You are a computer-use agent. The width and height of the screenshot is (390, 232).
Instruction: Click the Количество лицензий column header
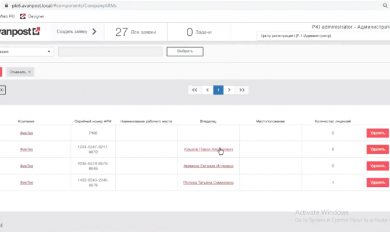(x=332, y=121)
